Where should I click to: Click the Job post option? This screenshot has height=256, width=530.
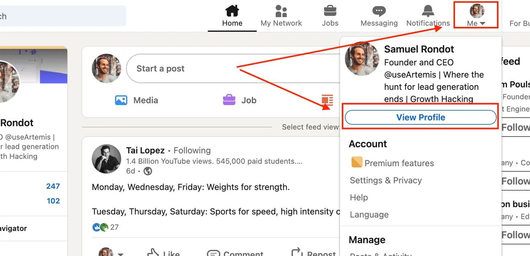(x=240, y=100)
